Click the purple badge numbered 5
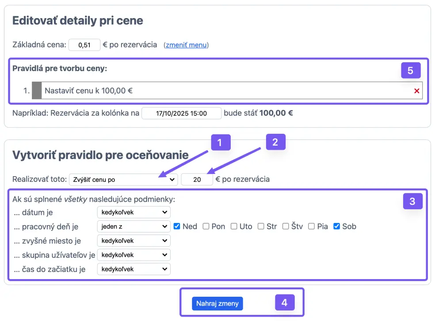435x321 pixels. coord(410,71)
